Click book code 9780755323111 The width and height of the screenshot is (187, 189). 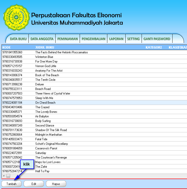point(12,89)
